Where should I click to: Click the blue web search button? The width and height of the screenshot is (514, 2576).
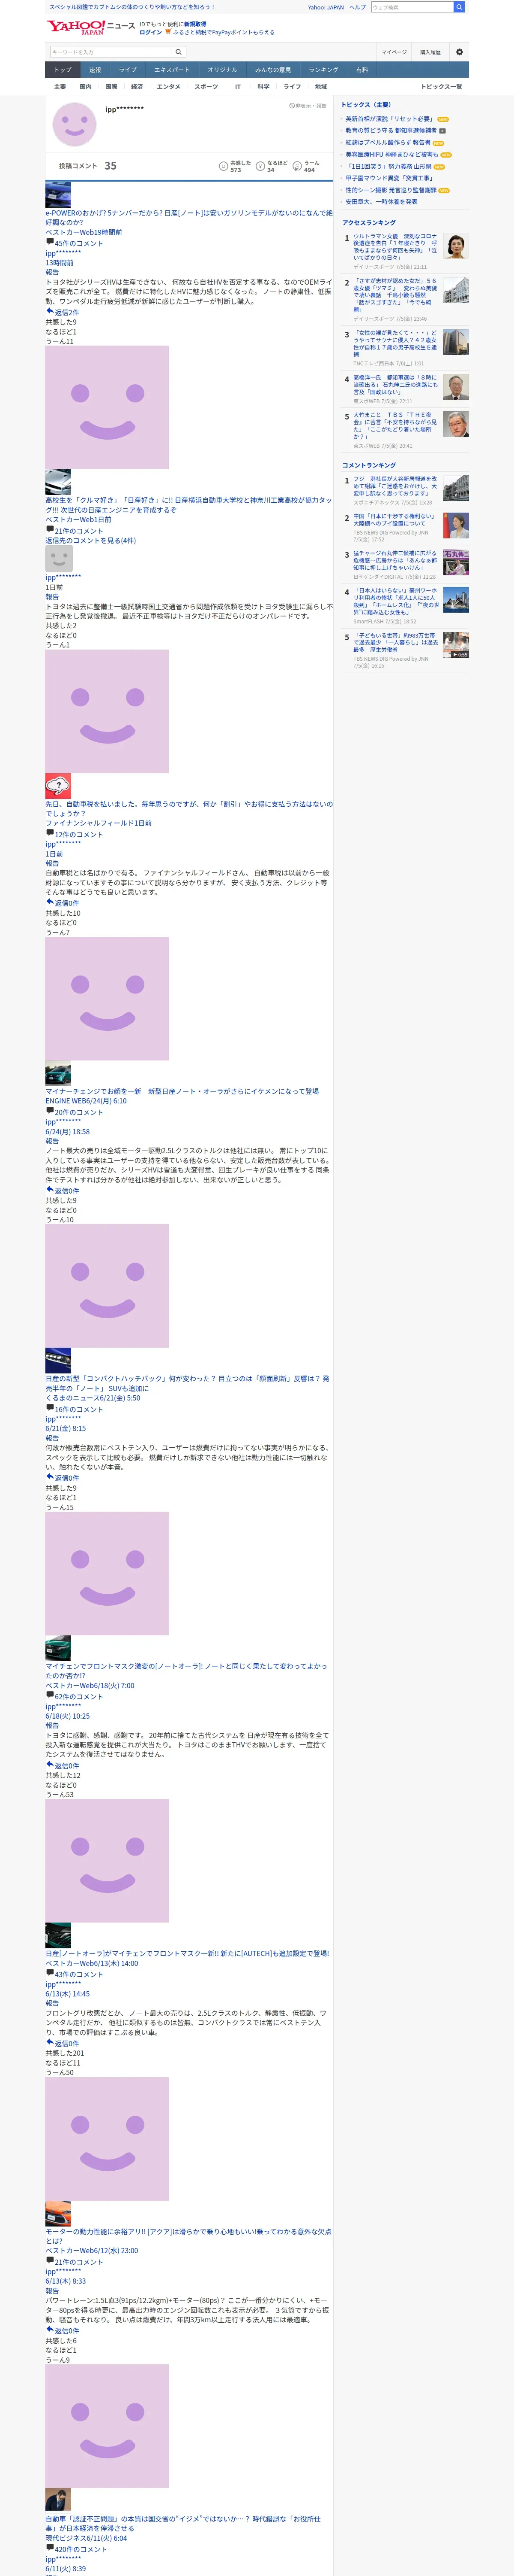point(459,7)
